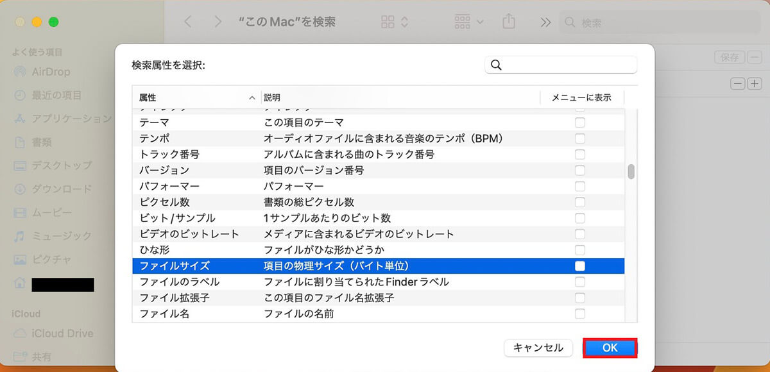This screenshot has width=770, height=372.
Task: Add search criterion with plus button
Action: tap(753, 83)
